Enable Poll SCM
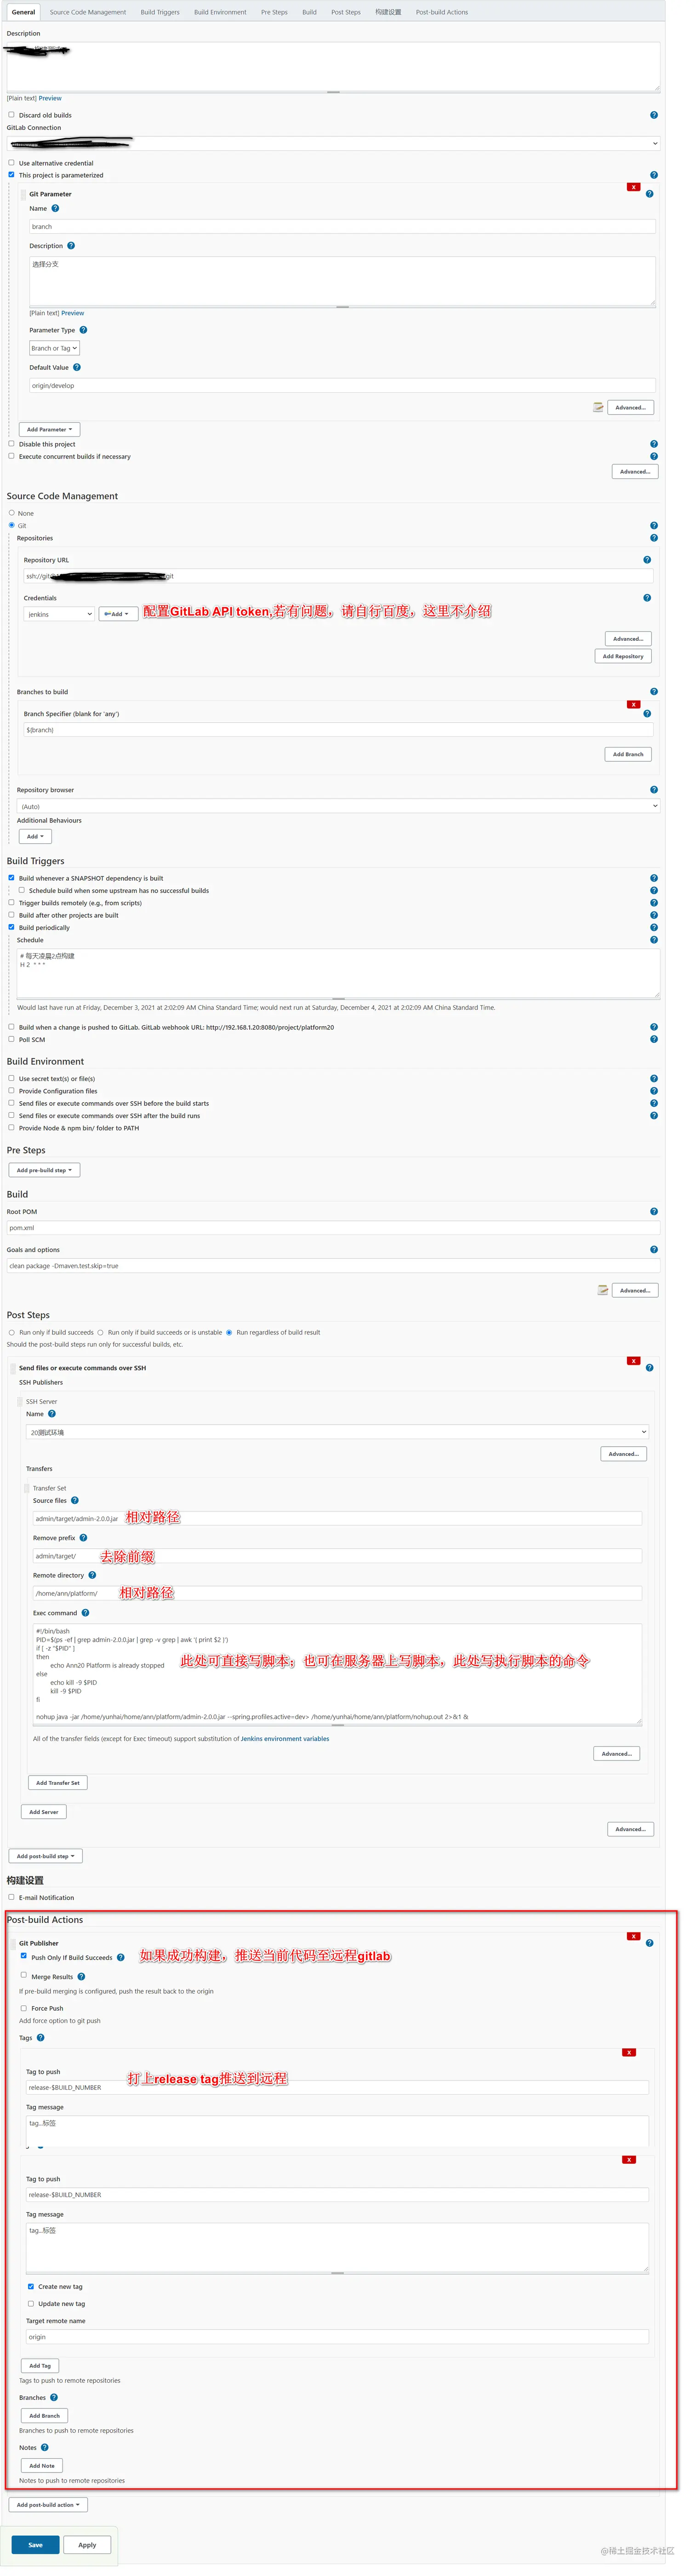 click(x=11, y=1039)
